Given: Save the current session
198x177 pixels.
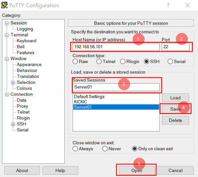Looking at the screenshot, I should click(x=176, y=109).
